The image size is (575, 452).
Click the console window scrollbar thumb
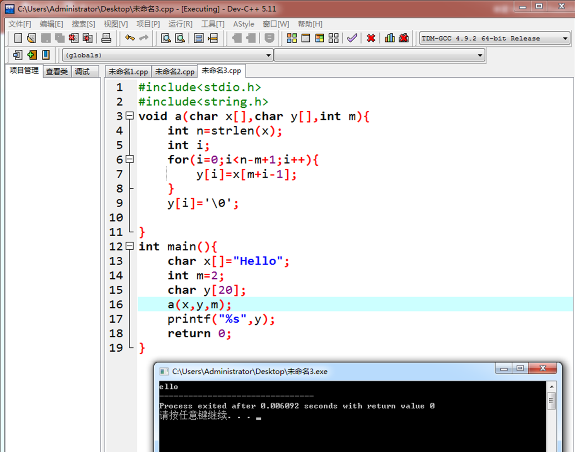[x=551, y=401]
